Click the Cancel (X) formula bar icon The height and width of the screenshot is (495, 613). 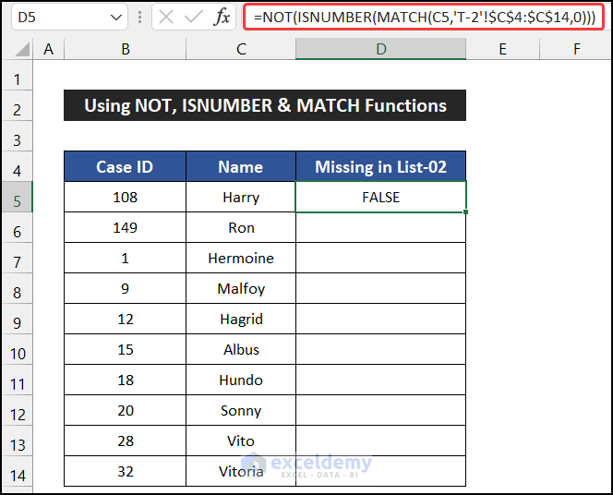coord(166,18)
